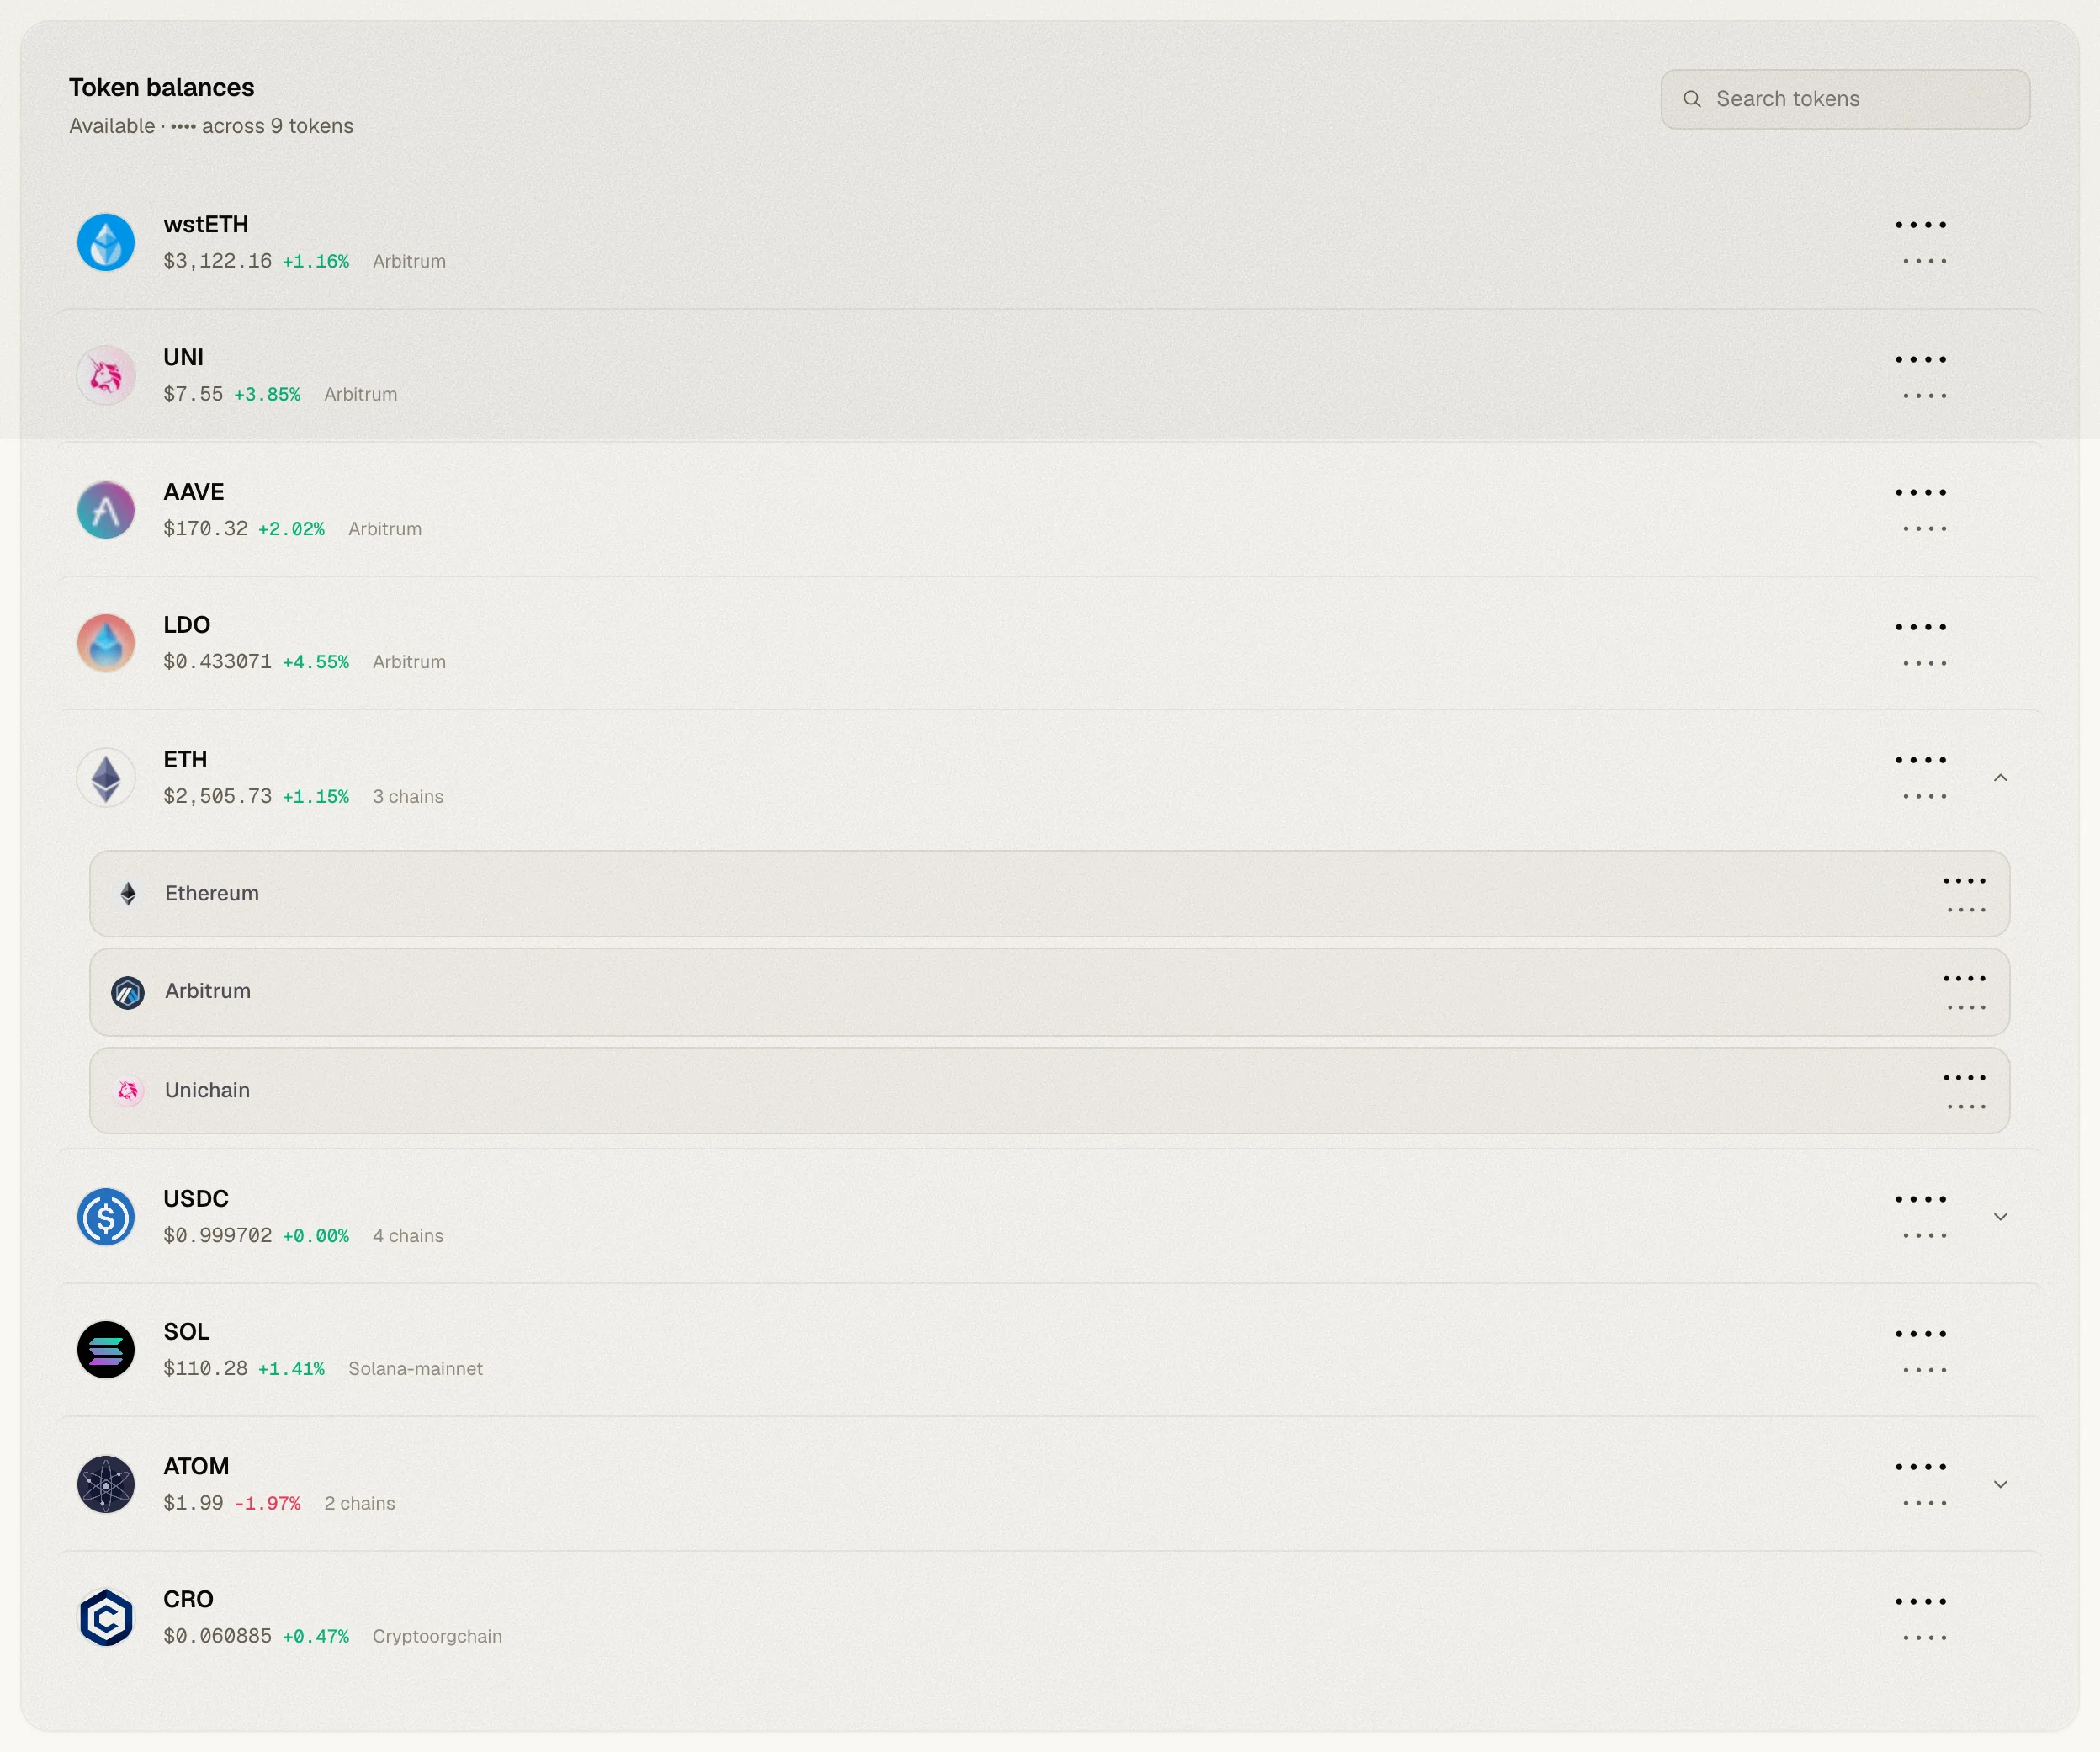Viewport: 2100px width, 1752px height.
Task: Click the UNI unicorn token icon
Action: coord(106,375)
